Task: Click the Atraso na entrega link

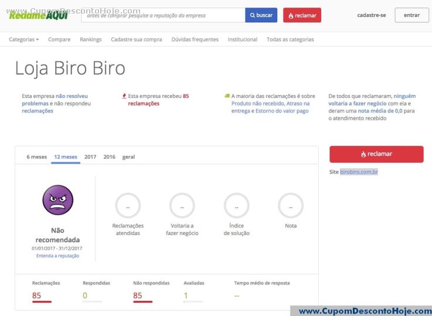Action: click(271, 107)
